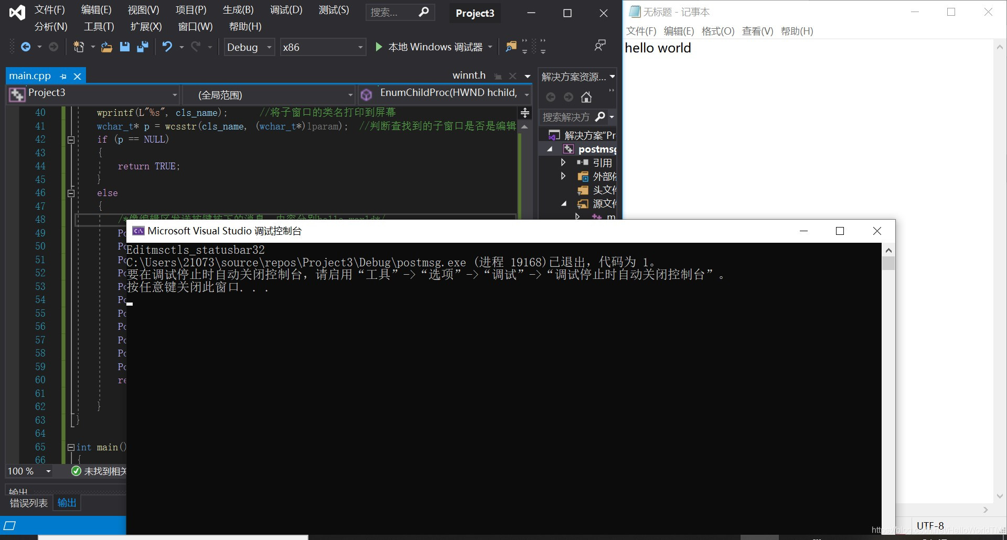Click the Visual Studio logo icon
Image resolution: width=1007 pixels, height=540 pixels.
click(x=17, y=13)
